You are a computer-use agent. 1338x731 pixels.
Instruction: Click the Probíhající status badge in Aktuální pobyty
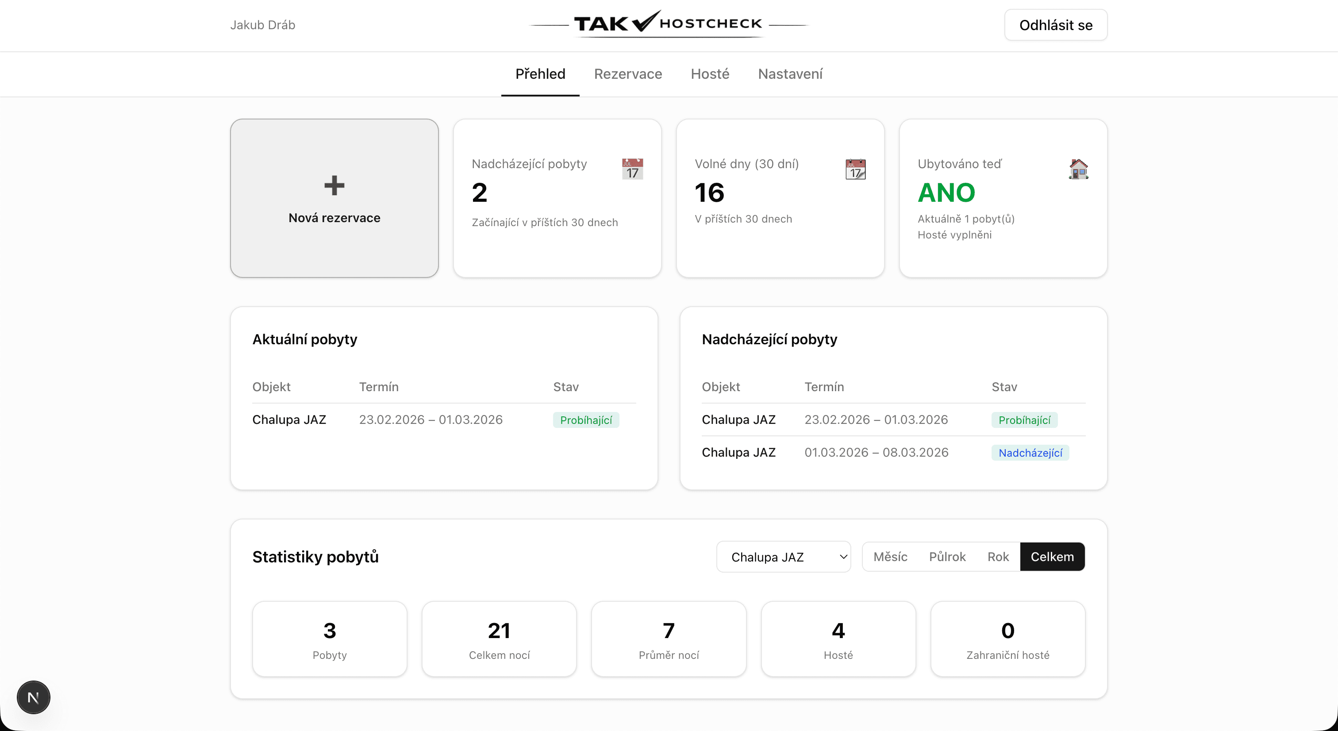coord(586,420)
